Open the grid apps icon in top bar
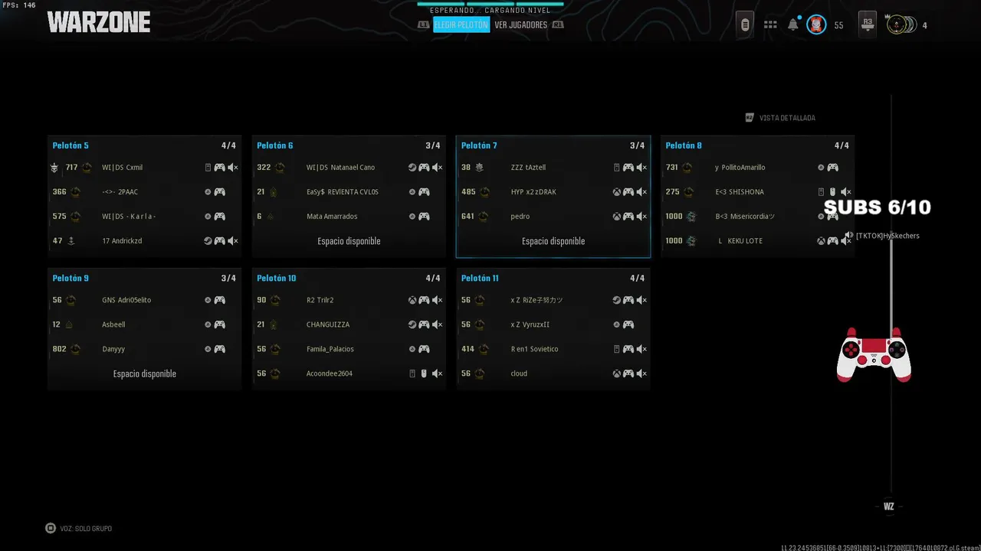The image size is (981, 551). pos(770,25)
